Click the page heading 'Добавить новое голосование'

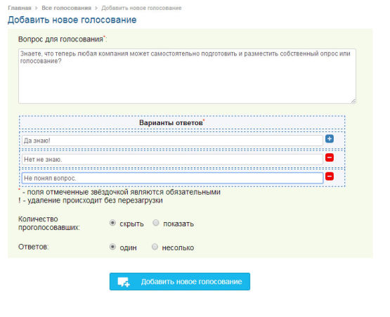[72, 20]
